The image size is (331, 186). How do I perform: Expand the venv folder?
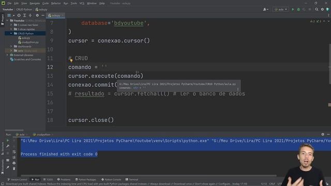pyautogui.click(x=11, y=51)
